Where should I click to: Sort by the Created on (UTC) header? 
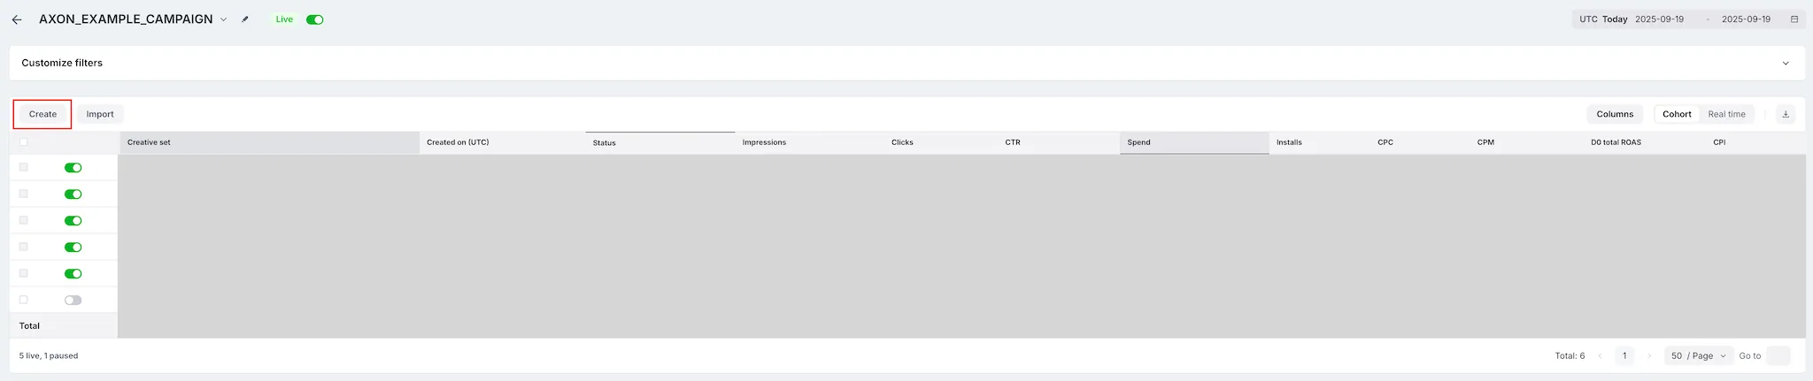502,142
